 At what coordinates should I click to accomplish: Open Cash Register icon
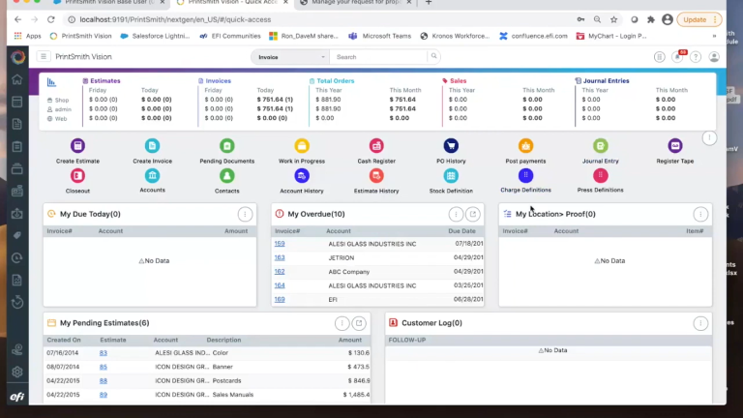(376, 146)
